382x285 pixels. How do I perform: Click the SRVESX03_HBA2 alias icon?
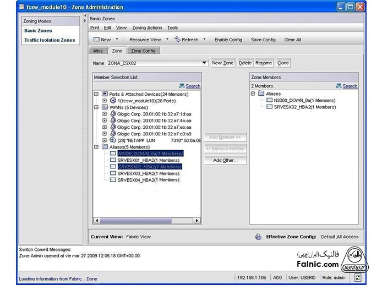click(113, 173)
